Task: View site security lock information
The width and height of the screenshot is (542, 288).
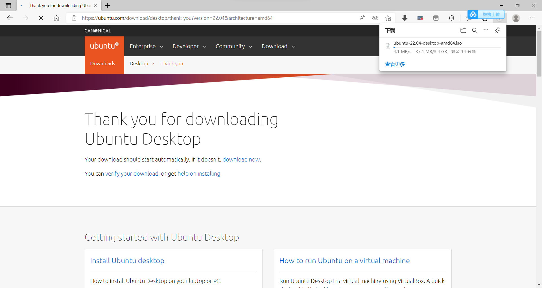Action: (x=74, y=18)
